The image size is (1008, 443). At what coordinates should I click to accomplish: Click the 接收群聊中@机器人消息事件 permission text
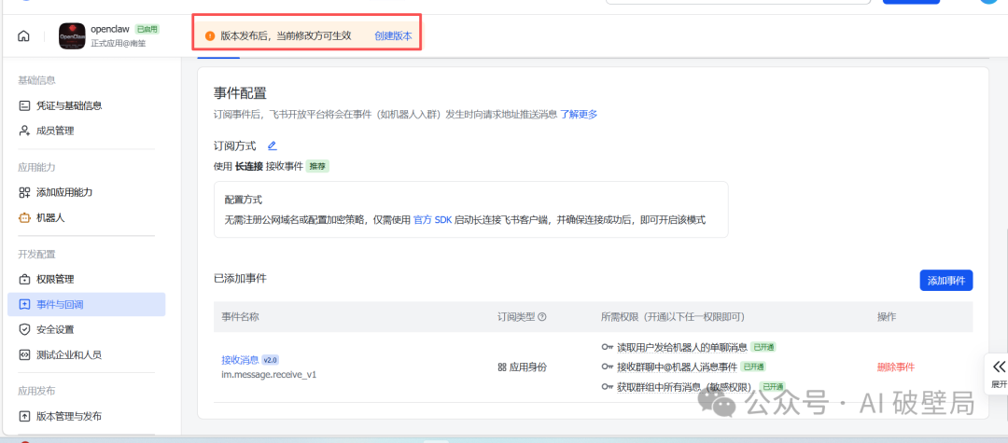coord(677,367)
